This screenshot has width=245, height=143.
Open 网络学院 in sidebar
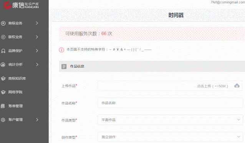(x=15, y=92)
